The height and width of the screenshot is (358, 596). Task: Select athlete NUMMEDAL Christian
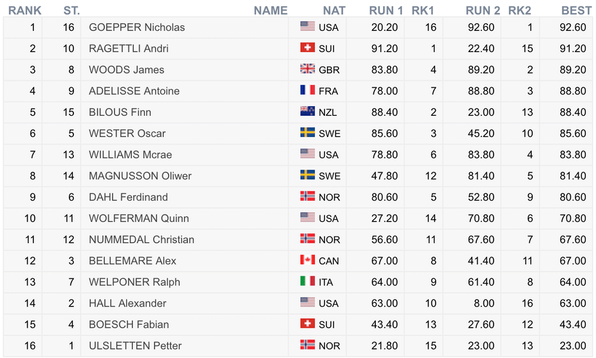(142, 240)
